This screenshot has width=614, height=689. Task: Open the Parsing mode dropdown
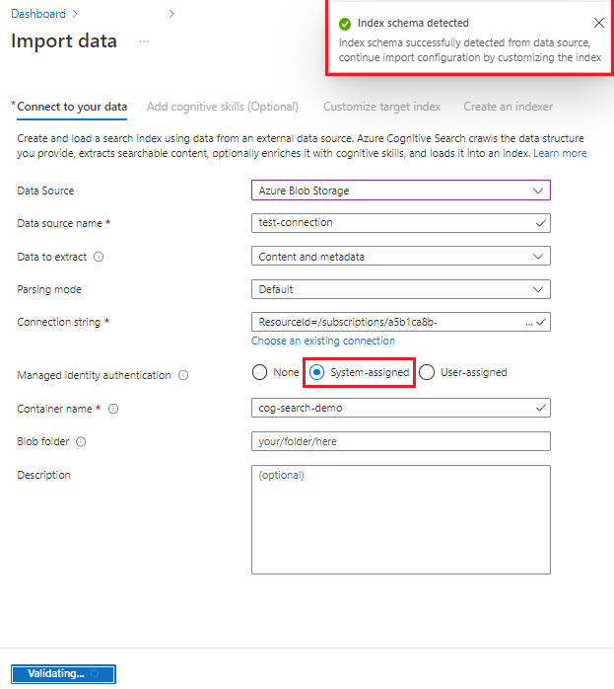click(x=401, y=289)
